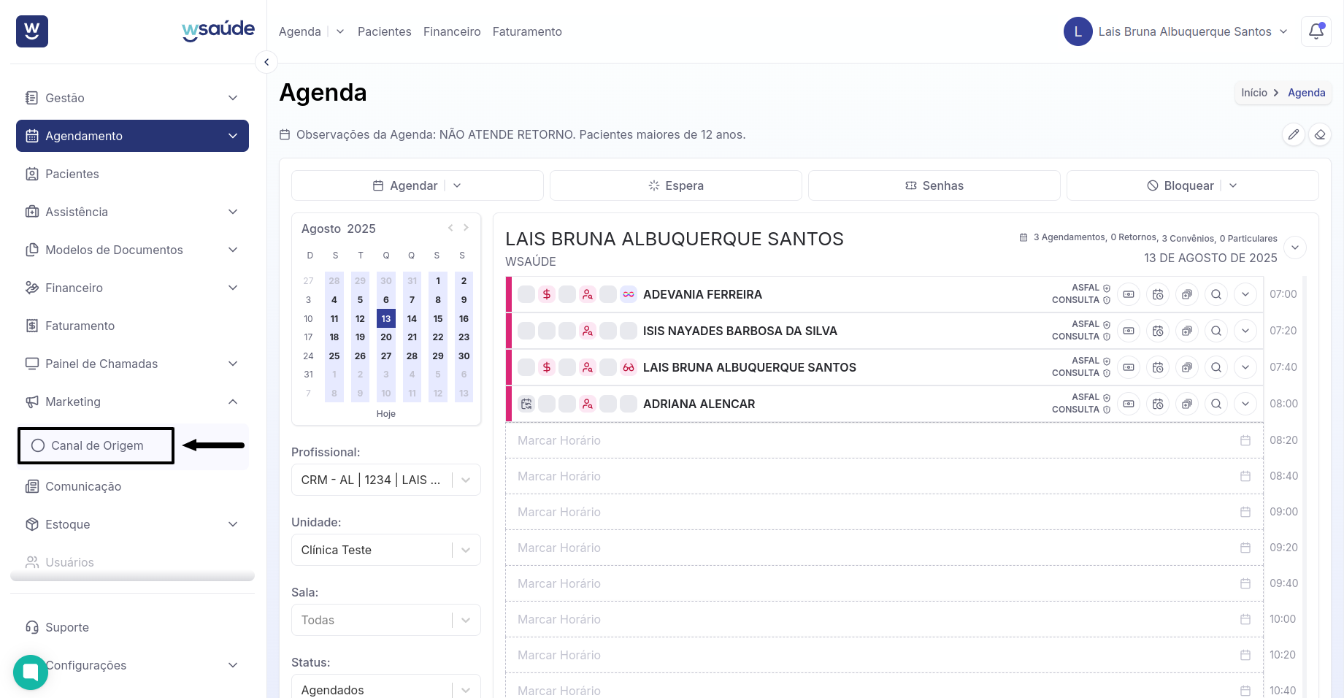Select Canal de Origem radio item

[96, 445]
